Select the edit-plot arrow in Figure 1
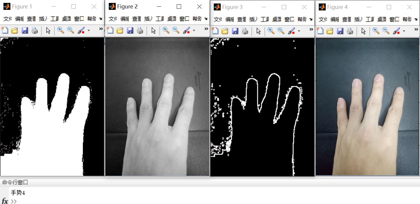The width and height of the screenshot is (420, 204). pyautogui.click(x=48, y=30)
